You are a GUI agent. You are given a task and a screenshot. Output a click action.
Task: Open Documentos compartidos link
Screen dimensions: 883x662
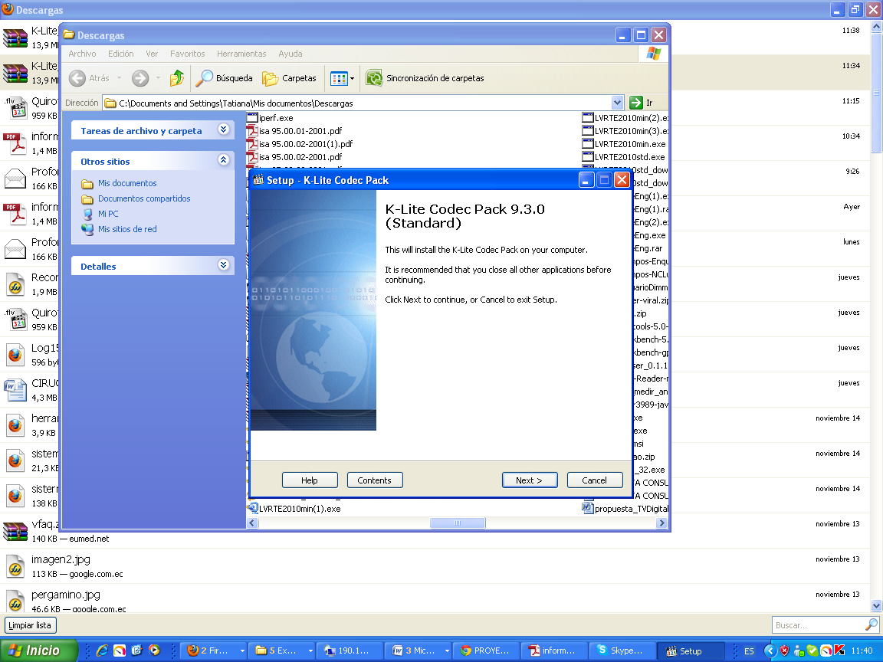[144, 198]
